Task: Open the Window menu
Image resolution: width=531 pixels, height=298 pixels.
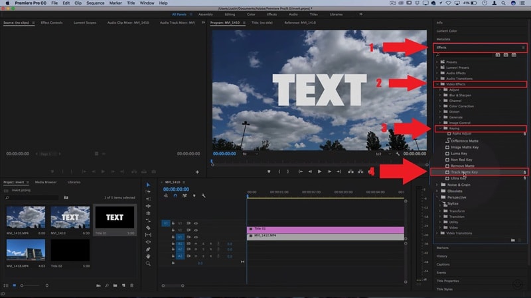Action: [x=147, y=3]
